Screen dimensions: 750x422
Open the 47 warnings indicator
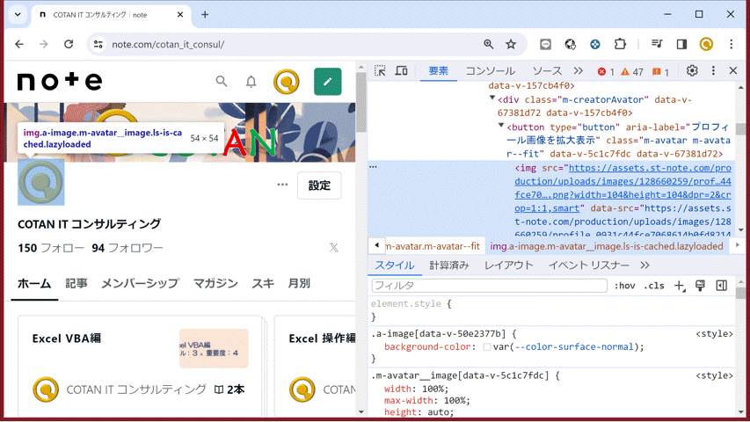632,72
